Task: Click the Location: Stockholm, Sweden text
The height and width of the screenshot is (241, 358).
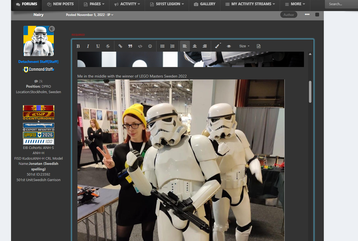Action: pyautogui.click(x=39, y=92)
